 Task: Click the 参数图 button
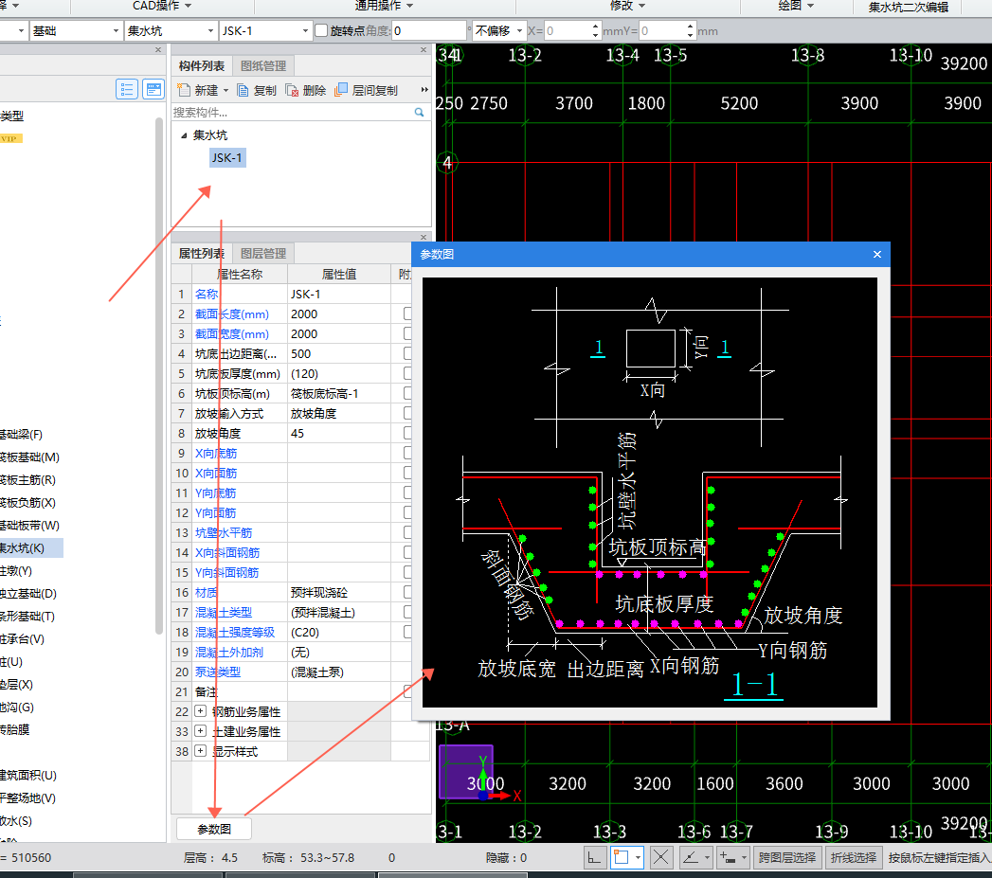click(x=213, y=829)
